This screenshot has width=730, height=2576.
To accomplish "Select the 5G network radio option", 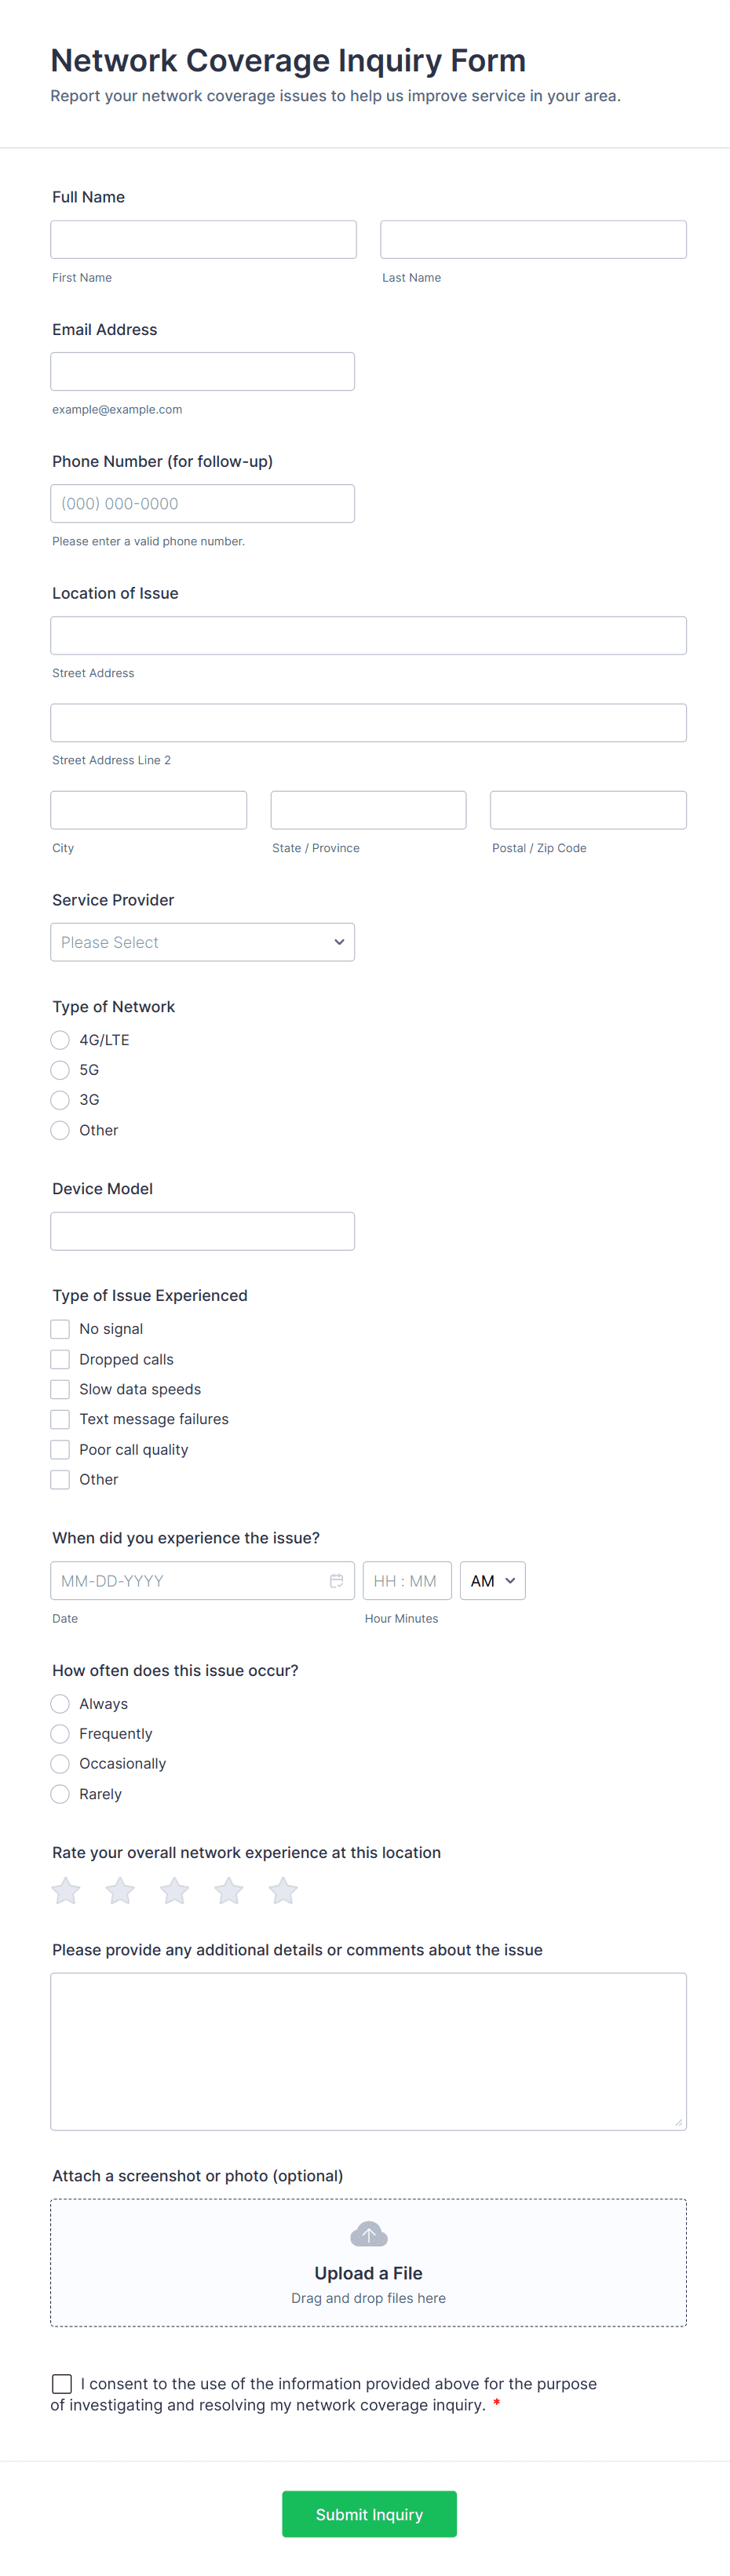I will point(60,1070).
